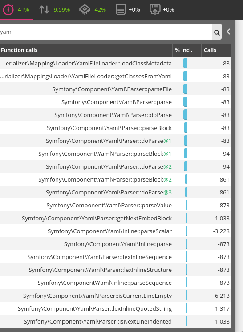
Task: Click the Parser::doParse@3 recursion row
Action: [x=115, y=192]
